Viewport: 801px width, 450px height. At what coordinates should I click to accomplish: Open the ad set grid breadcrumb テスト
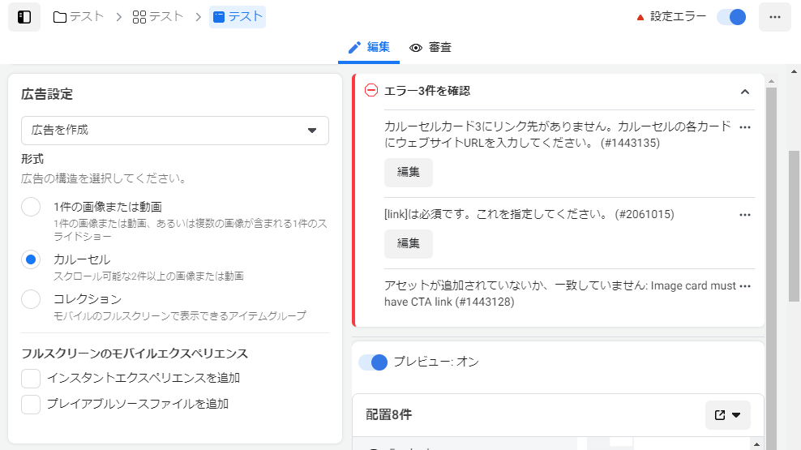pos(157,17)
